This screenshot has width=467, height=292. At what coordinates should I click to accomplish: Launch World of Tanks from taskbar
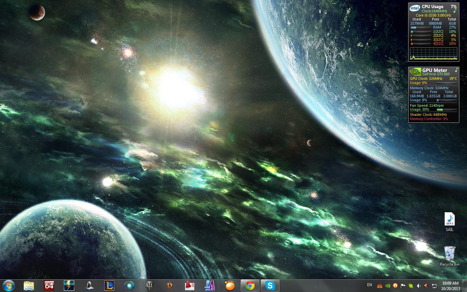(149, 286)
